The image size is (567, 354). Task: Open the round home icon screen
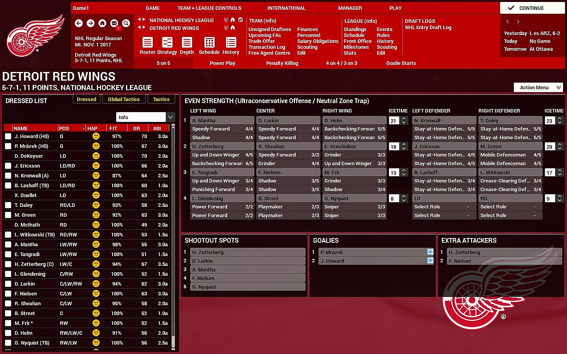tap(102, 23)
